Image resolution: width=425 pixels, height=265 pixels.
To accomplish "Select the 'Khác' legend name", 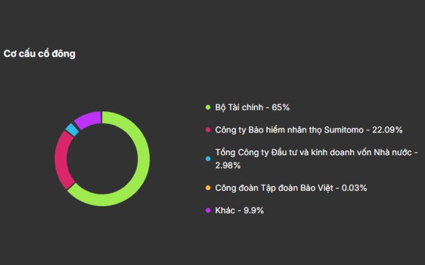I will (225, 210).
